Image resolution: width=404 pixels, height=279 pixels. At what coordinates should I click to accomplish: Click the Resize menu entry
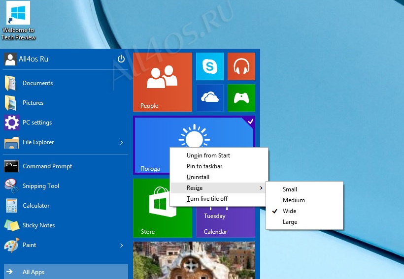click(x=218, y=188)
